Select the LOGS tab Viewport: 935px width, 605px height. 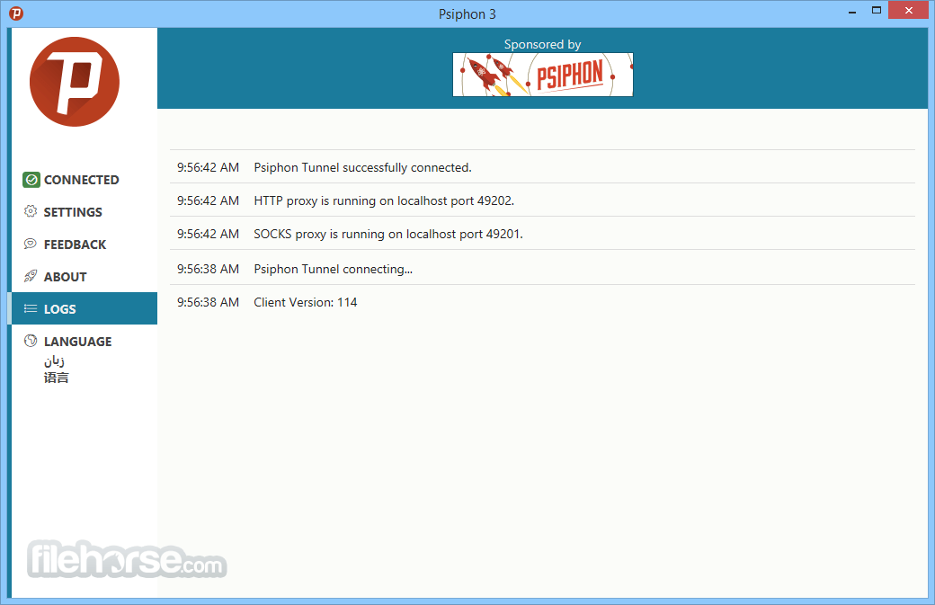(x=85, y=308)
